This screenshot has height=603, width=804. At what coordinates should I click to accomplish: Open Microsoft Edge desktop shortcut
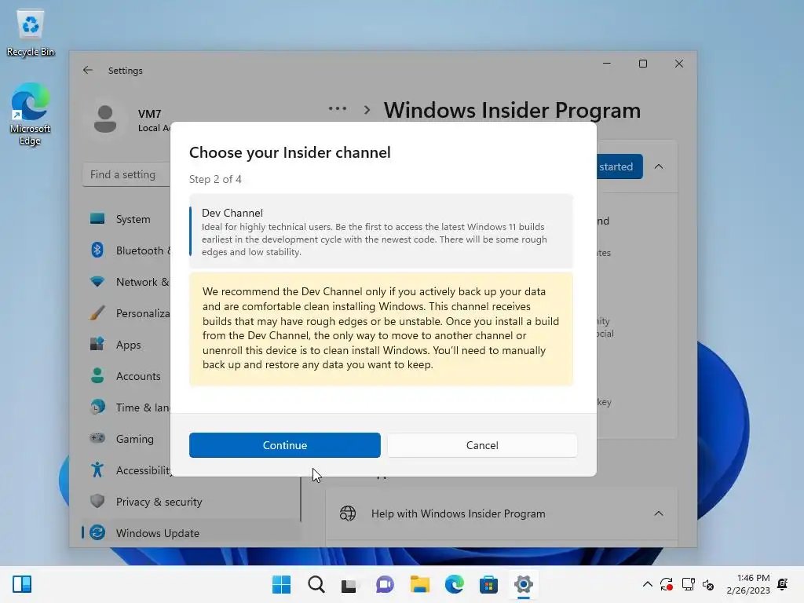pos(31,115)
